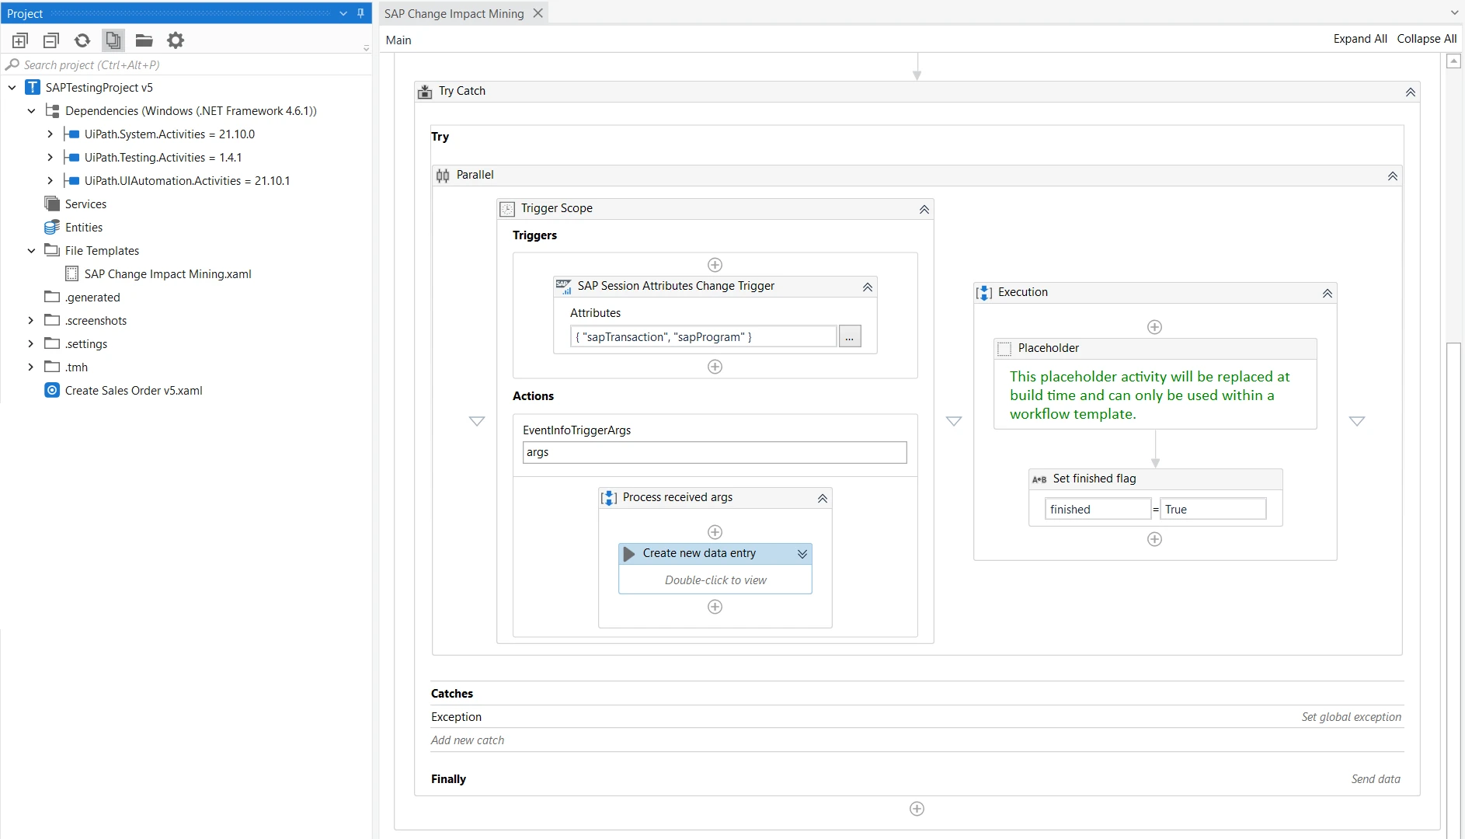Image resolution: width=1465 pixels, height=839 pixels.
Task: Select Services in the project tree
Action: pos(85,204)
